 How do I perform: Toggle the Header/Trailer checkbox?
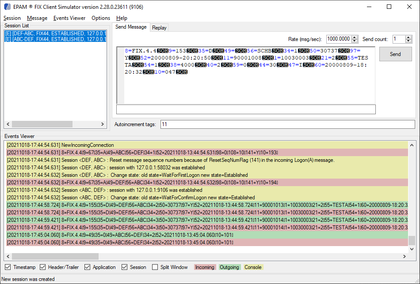(42, 267)
